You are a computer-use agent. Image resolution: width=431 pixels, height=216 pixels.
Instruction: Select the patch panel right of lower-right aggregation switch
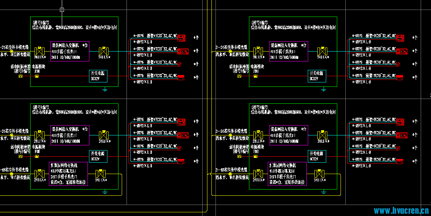click(x=319, y=174)
